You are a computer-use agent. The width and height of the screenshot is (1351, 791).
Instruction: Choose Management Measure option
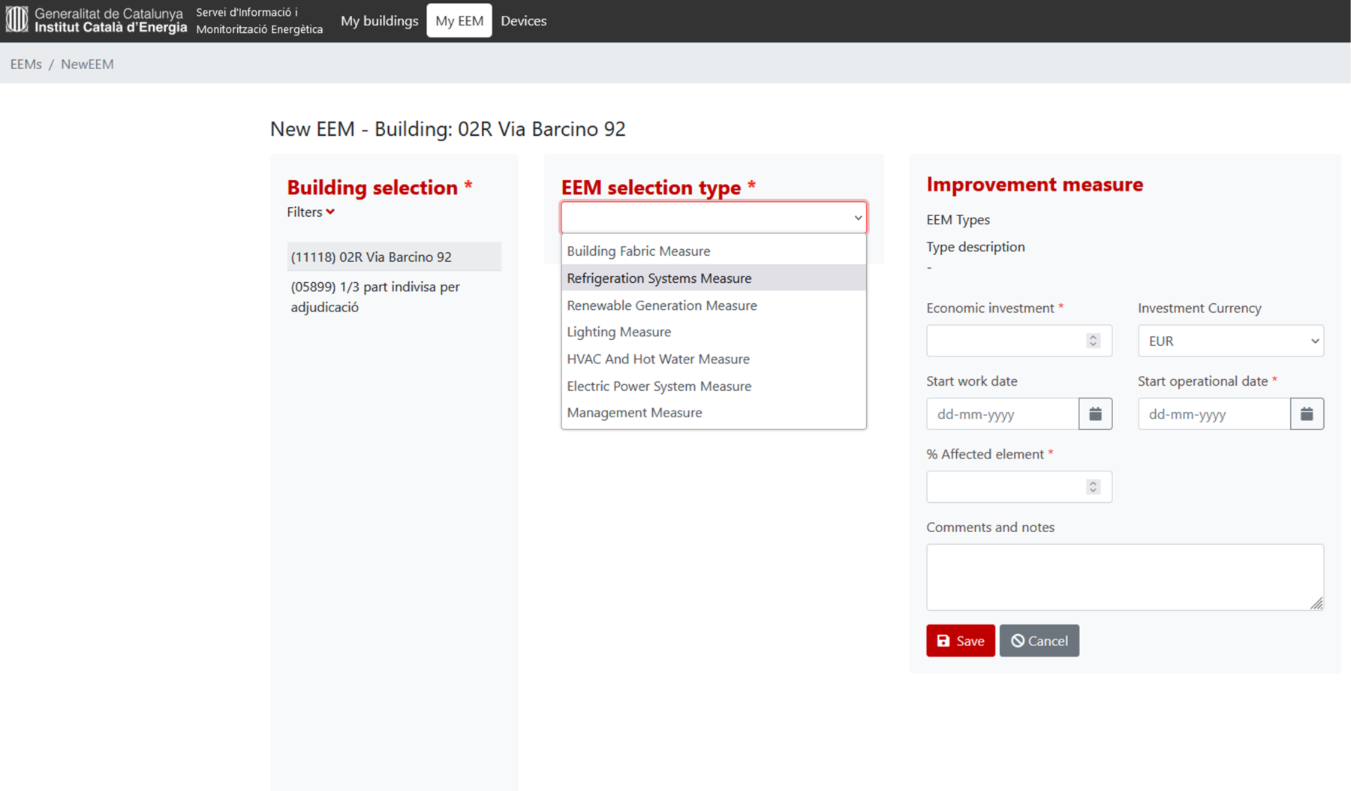point(714,413)
